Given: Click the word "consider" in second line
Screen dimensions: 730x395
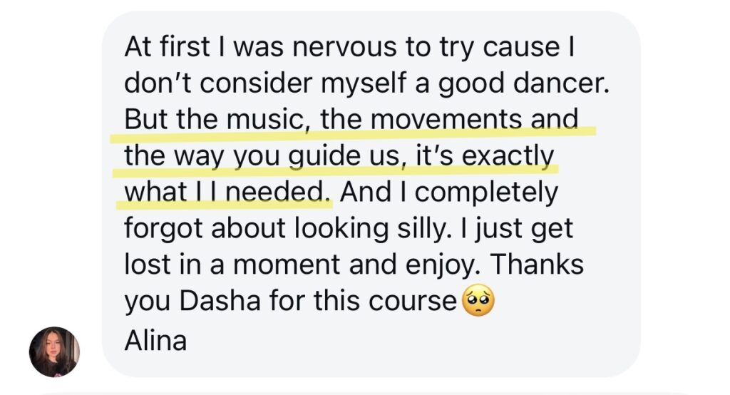Looking at the screenshot, I should point(245,84).
